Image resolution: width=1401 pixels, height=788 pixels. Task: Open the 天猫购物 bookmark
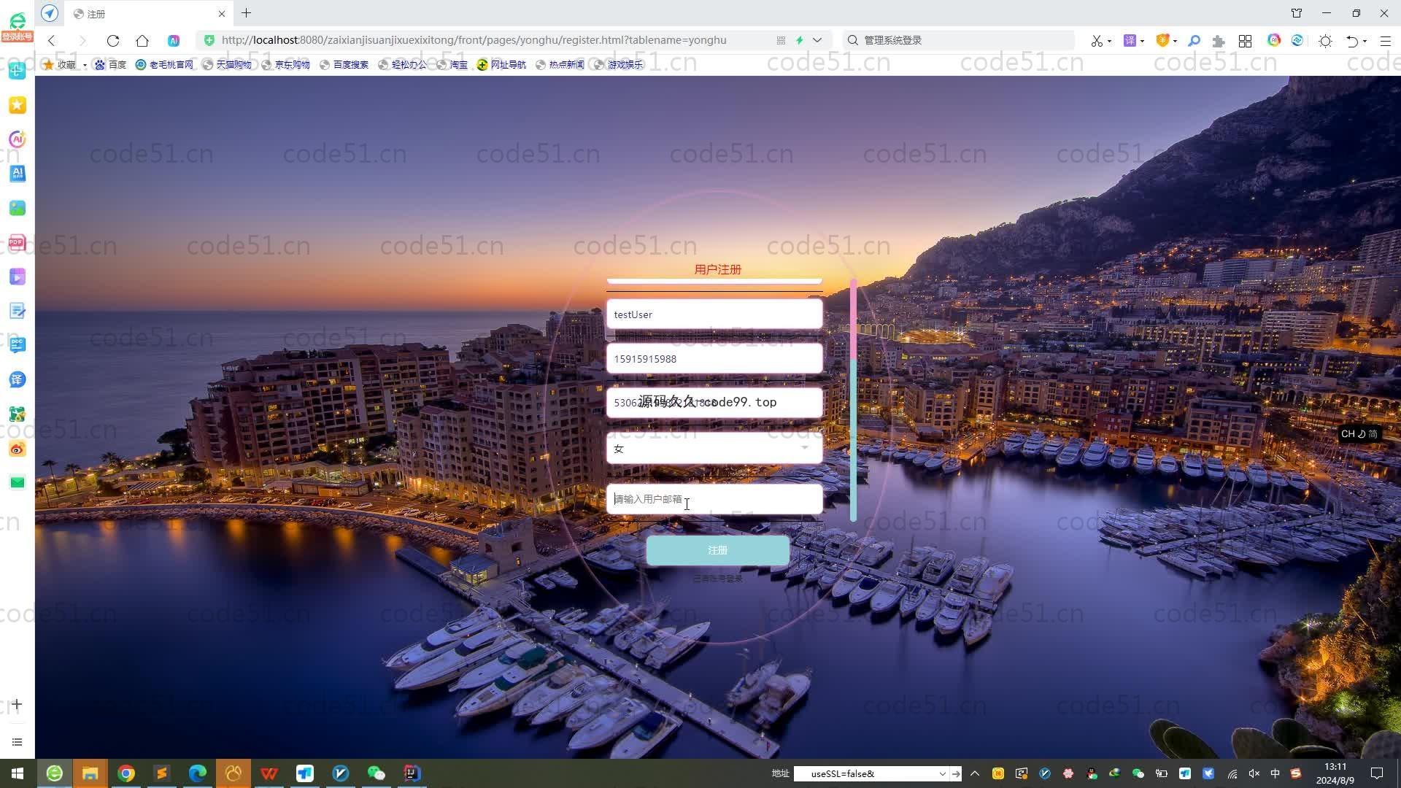click(x=227, y=64)
